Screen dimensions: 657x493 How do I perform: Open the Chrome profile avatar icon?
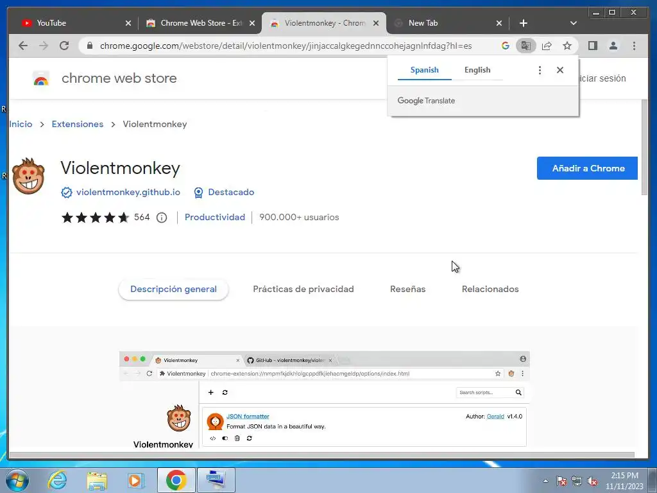pos(613,46)
